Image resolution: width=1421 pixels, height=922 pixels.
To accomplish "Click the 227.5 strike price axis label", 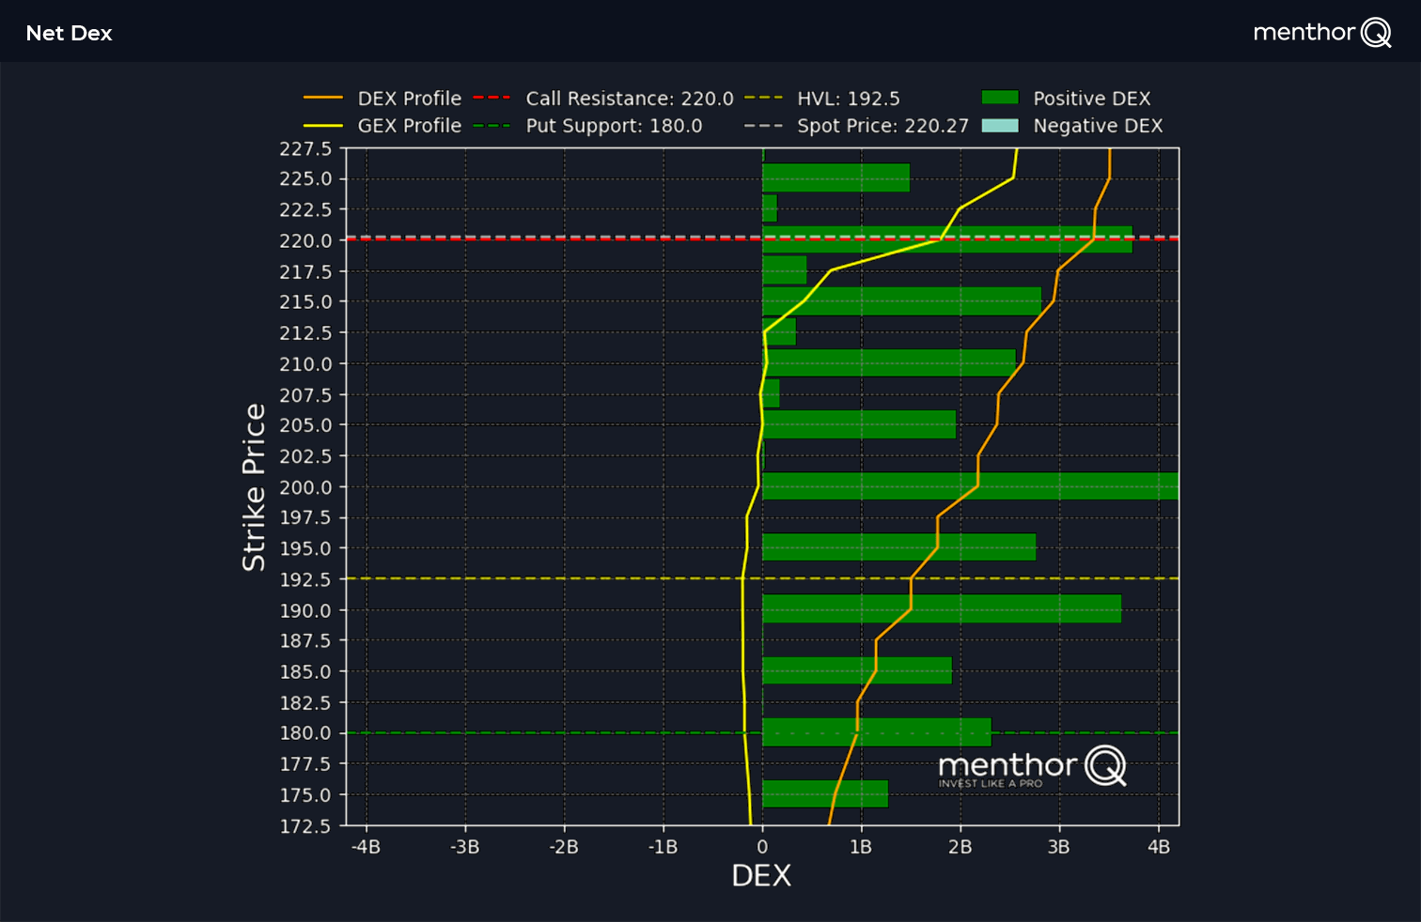I will pyautogui.click(x=305, y=148).
